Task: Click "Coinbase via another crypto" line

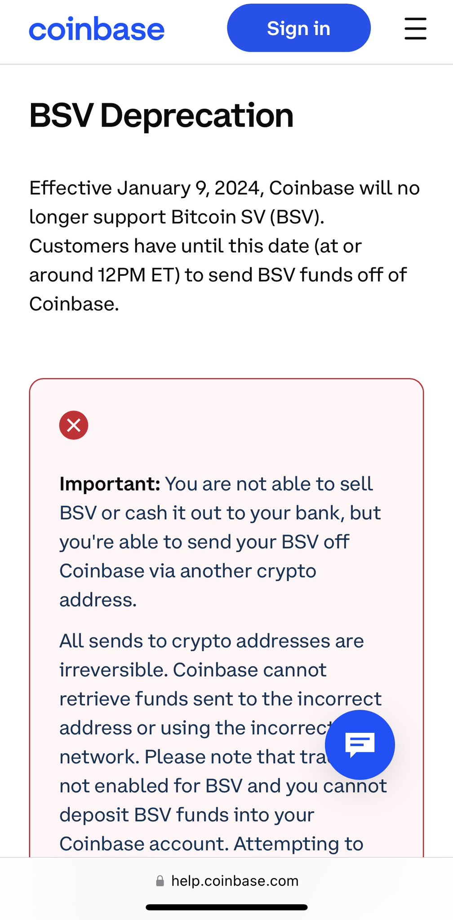Action: 188,571
